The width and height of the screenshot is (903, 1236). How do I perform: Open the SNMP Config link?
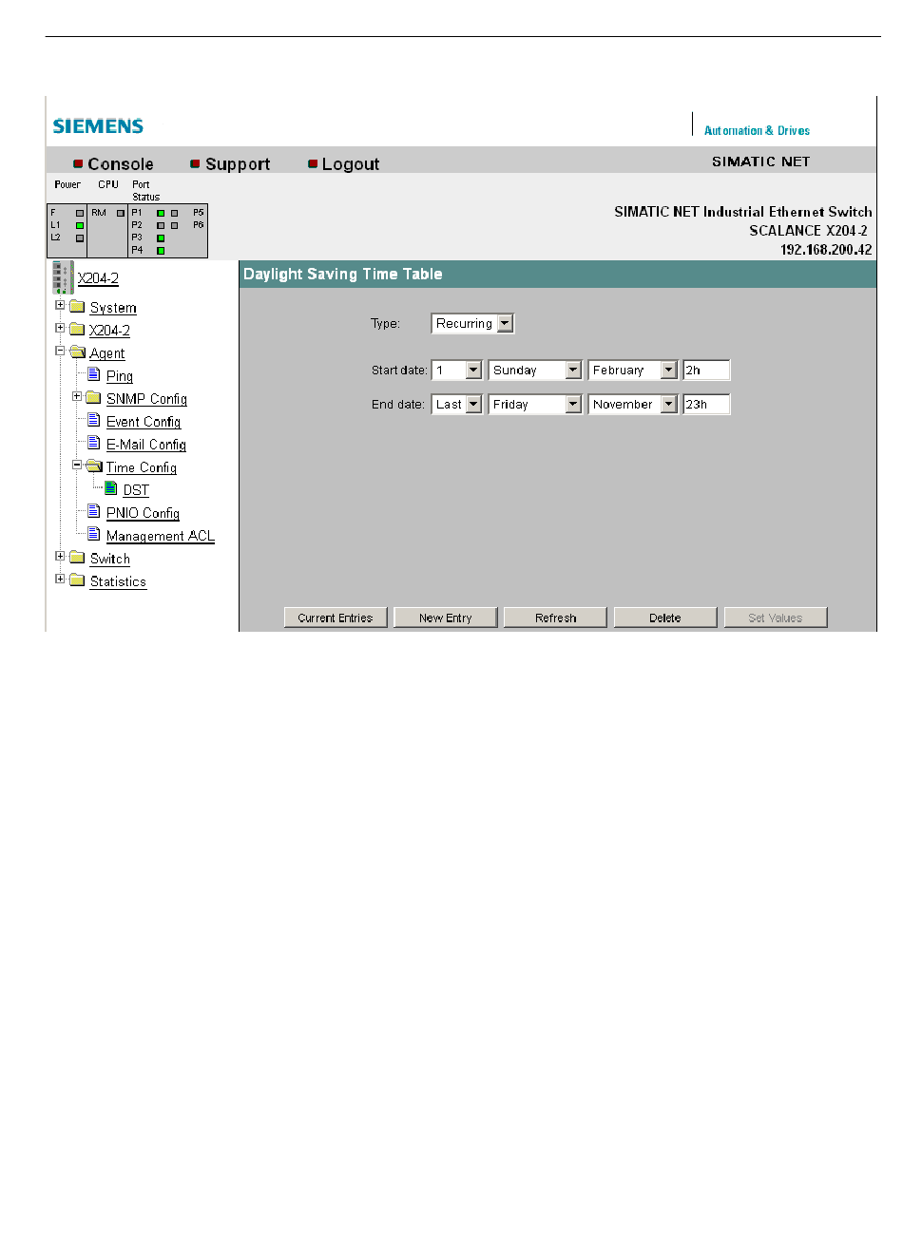click(x=146, y=399)
